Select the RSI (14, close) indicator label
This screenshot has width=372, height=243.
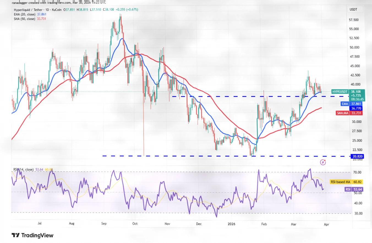click(x=23, y=170)
